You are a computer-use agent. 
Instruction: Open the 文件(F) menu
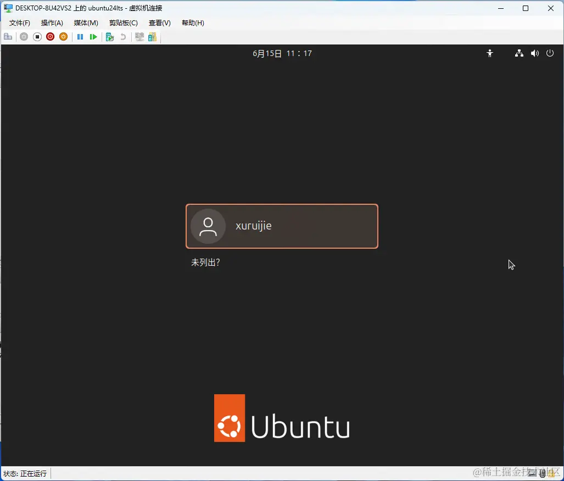[x=19, y=23]
